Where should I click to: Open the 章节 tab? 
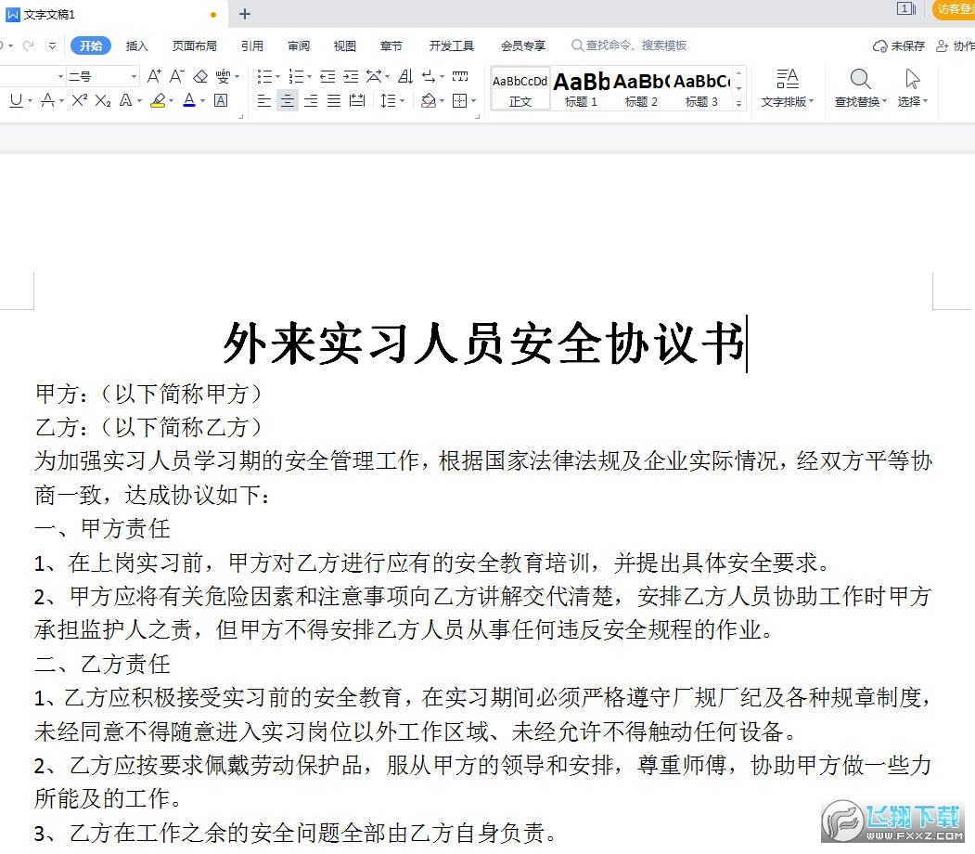[x=391, y=45]
